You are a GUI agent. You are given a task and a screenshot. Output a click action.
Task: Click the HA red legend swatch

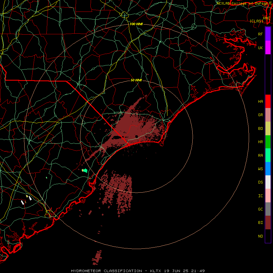tap(268, 101)
